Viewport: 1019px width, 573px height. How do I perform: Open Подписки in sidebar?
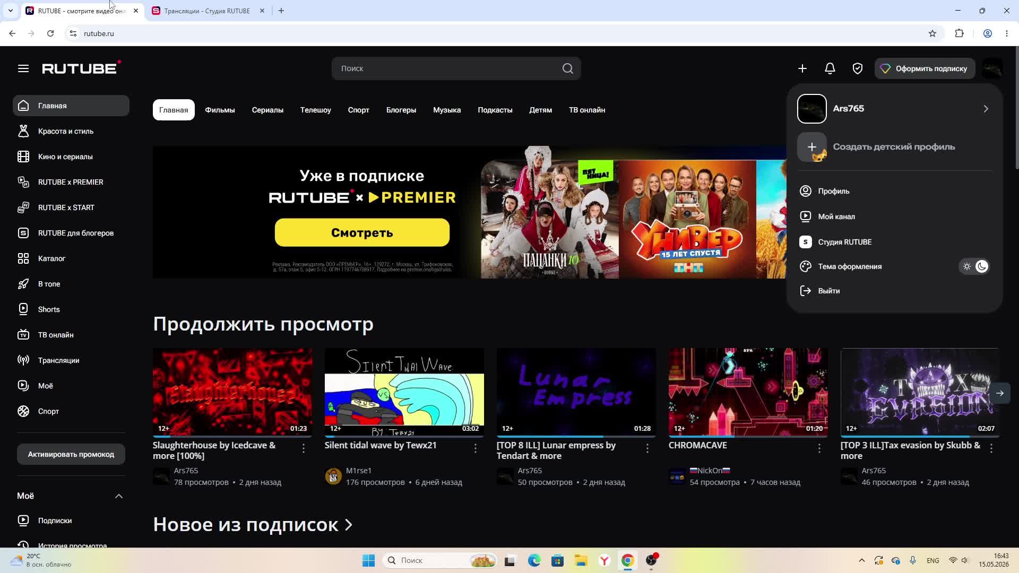(x=71, y=520)
